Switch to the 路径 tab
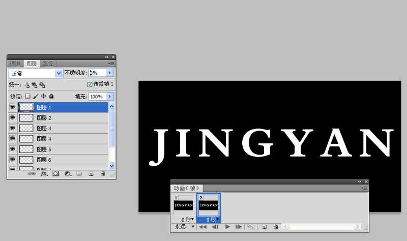Viewport: 407px width, 241px height. point(47,63)
